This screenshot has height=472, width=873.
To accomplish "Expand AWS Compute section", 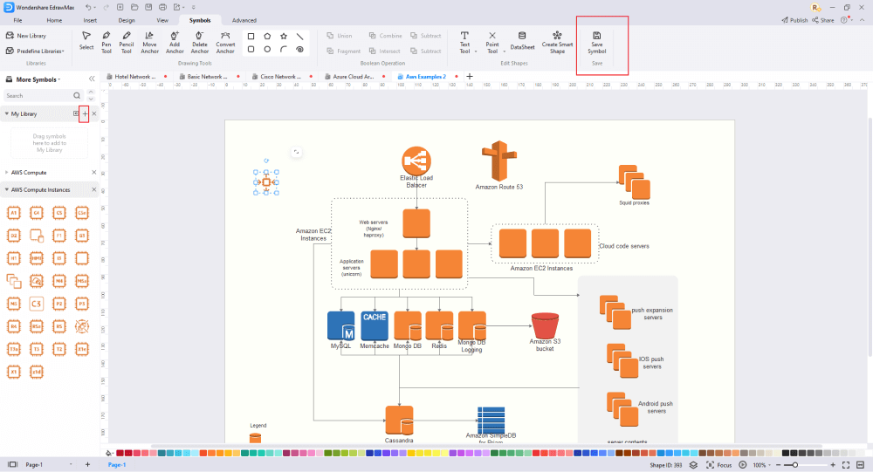I will [7, 173].
